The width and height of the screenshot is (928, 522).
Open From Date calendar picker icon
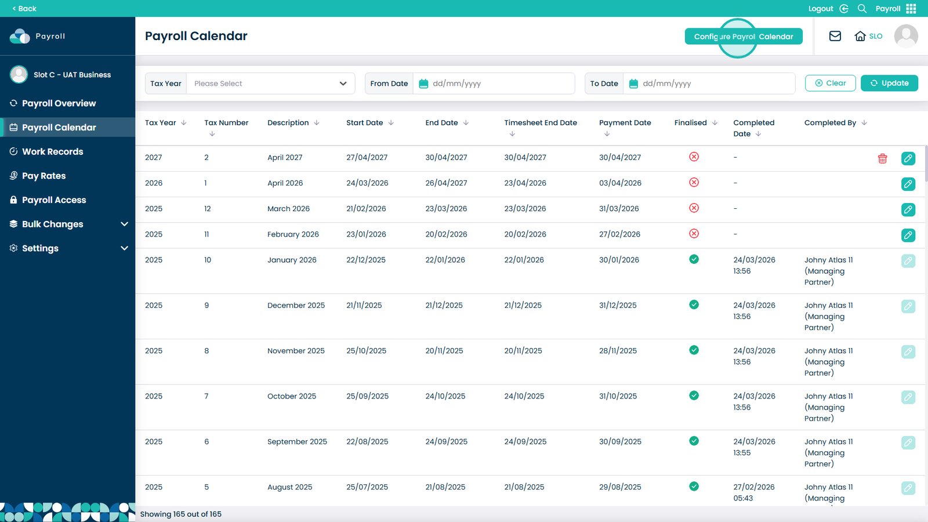[x=423, y=84]
